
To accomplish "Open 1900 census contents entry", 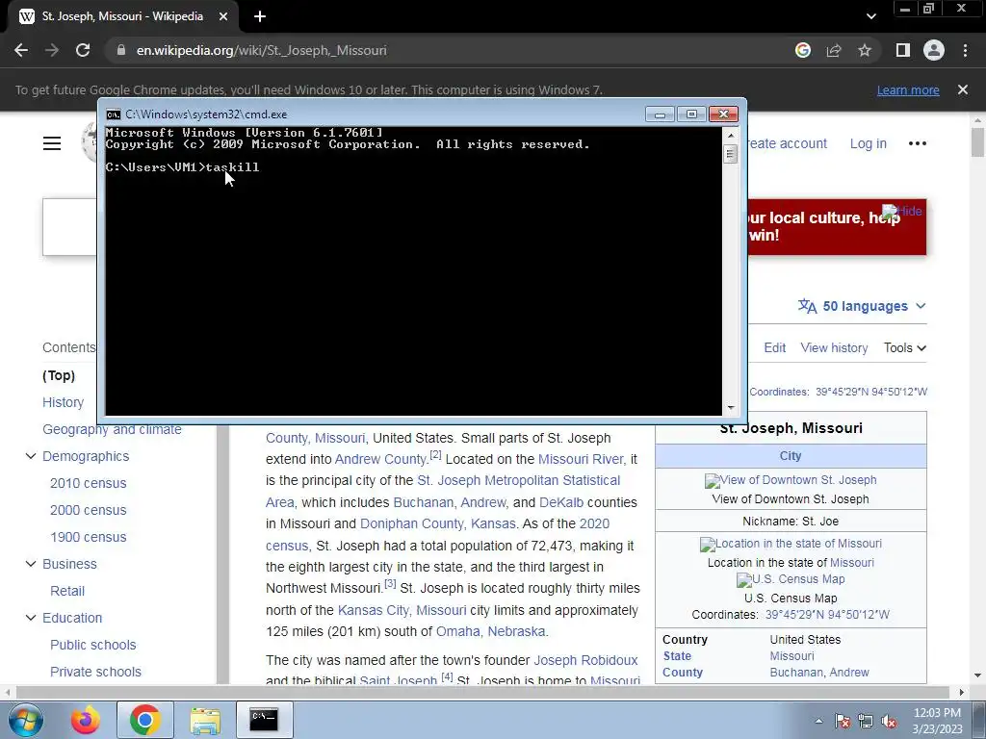I will pos(88,537).
